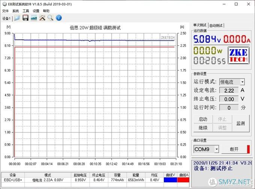This screenshot has width=255, height=189.
Task: Switch to the 自动测试 tab
Action: point(216,25)
